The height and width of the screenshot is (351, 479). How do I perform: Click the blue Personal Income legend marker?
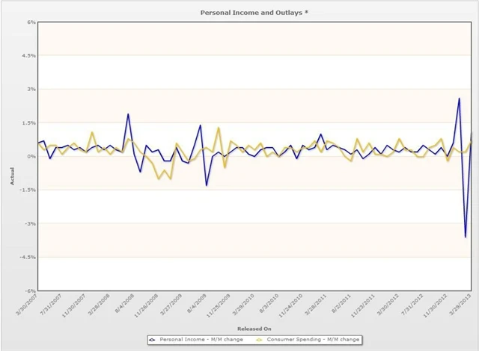153,340
